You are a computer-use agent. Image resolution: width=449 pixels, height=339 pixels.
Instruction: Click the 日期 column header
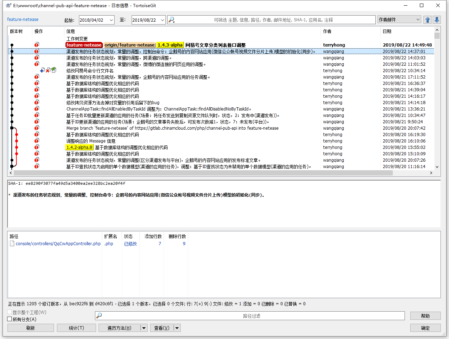(x=387, y=31)
